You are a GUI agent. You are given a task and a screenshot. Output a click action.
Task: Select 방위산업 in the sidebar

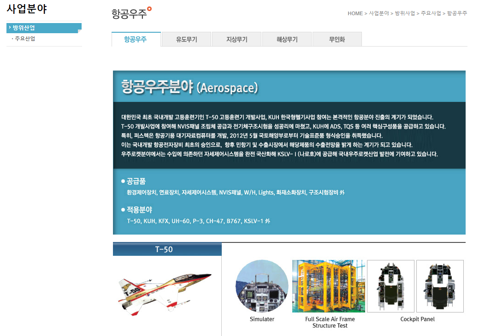44,28
